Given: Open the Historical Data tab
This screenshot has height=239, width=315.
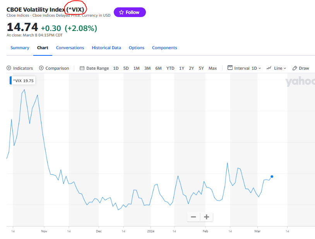Looking at the screenshot, I should (x=106, y=48).
